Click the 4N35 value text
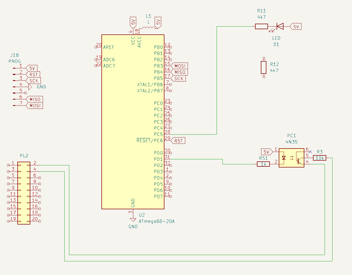The width and height of the screenshot is (352, 275). point(291,142)
